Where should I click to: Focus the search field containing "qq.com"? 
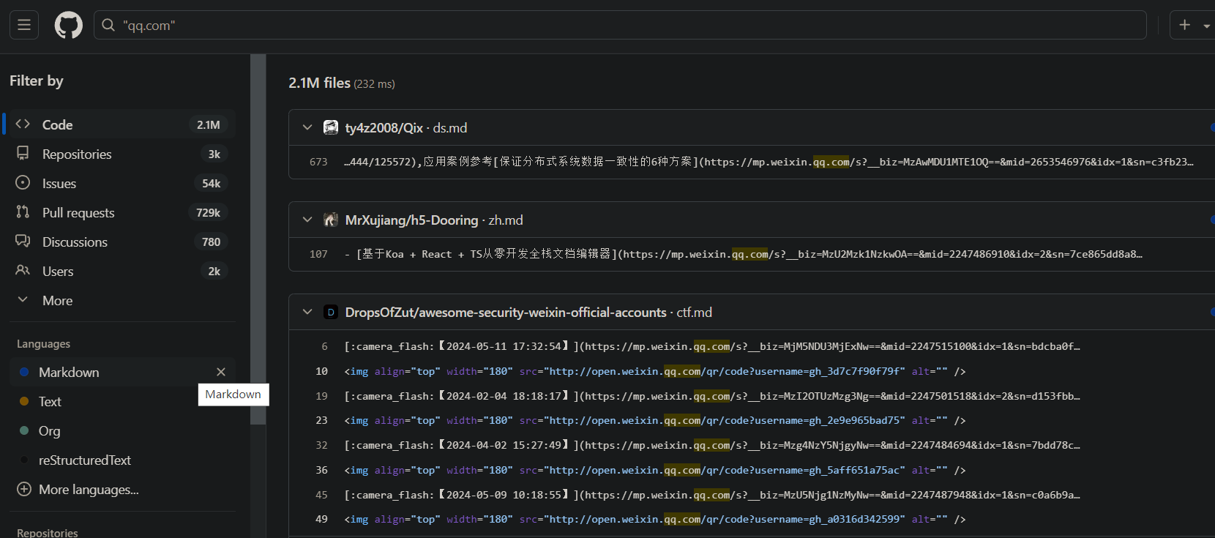620,25
